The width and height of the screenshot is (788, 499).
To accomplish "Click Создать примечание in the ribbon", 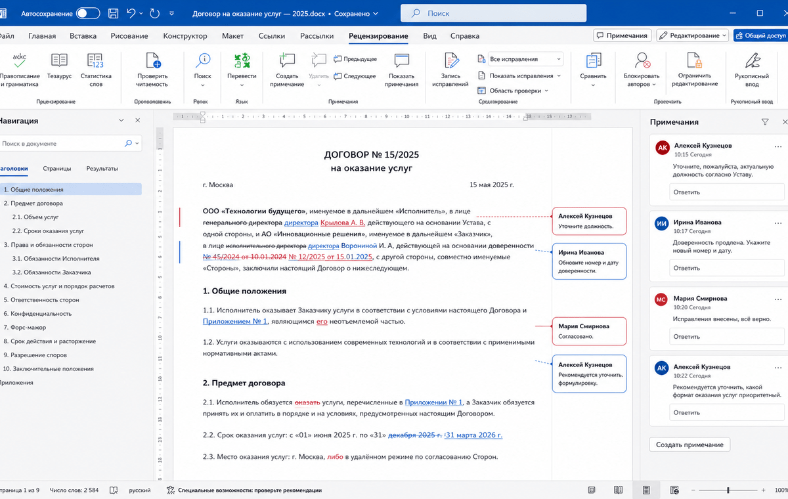I will [287, 71].
